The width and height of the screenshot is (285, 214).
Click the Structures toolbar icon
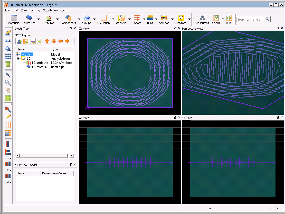point(29,18)
